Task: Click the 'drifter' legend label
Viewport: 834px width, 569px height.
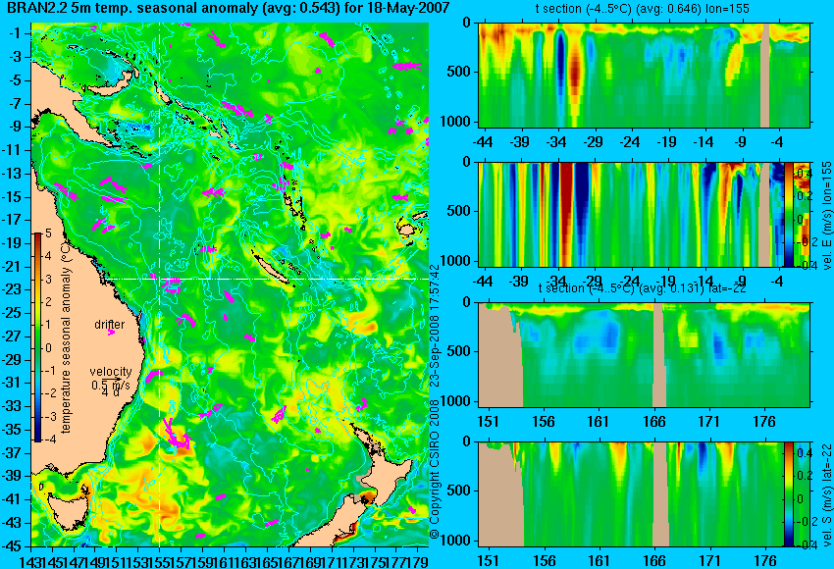Action: click(x=110, y=325)
